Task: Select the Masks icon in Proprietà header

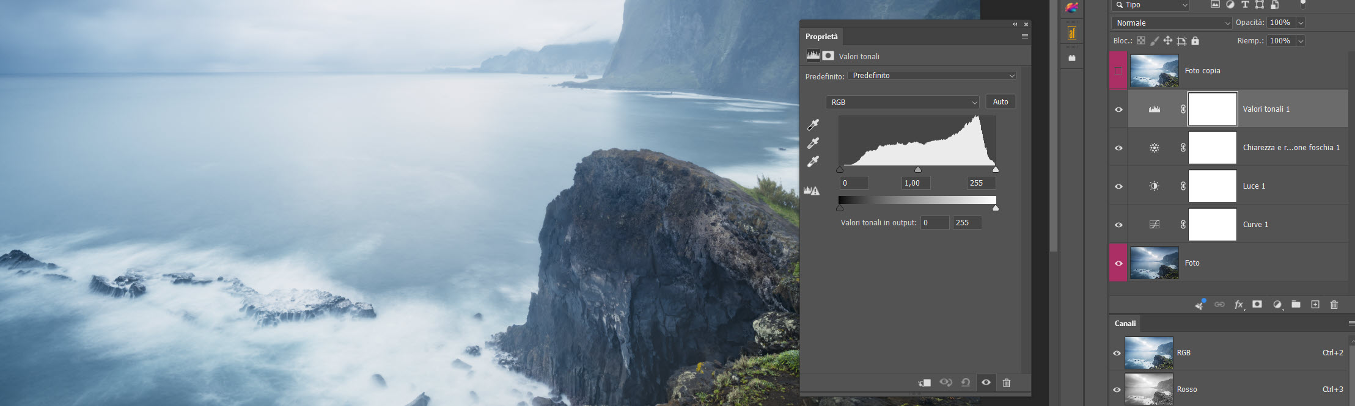Action: coord(828,56)
